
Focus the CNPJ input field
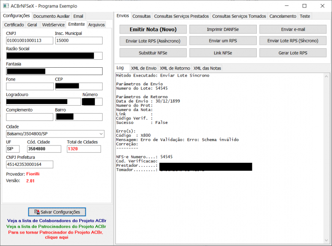30,40
